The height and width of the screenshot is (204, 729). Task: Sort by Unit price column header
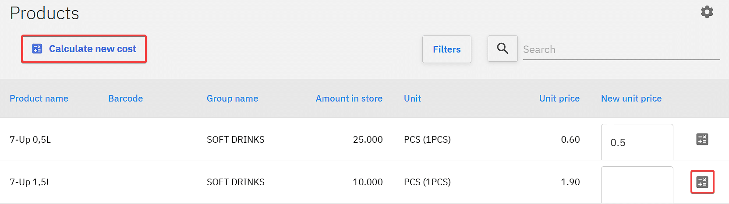pos(559,98)
